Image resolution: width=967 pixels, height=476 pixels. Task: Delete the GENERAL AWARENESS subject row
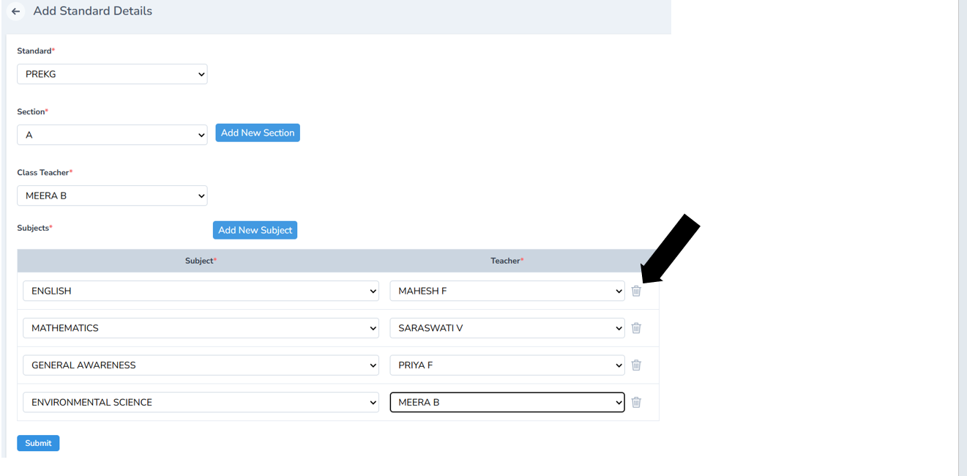pyautogui.click(x=636, y=365)
